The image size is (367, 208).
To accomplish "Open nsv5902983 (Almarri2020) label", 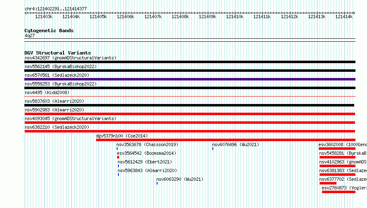I will click(54, 110).
